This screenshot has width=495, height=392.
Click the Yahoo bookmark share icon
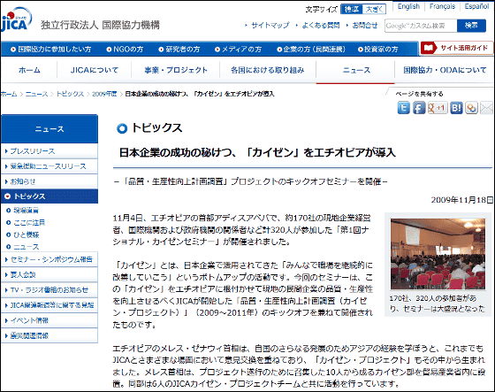coord(471,108)
